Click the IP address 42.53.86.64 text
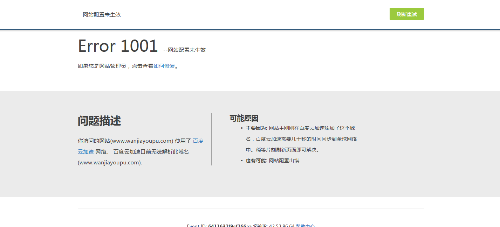 point(282,226)
